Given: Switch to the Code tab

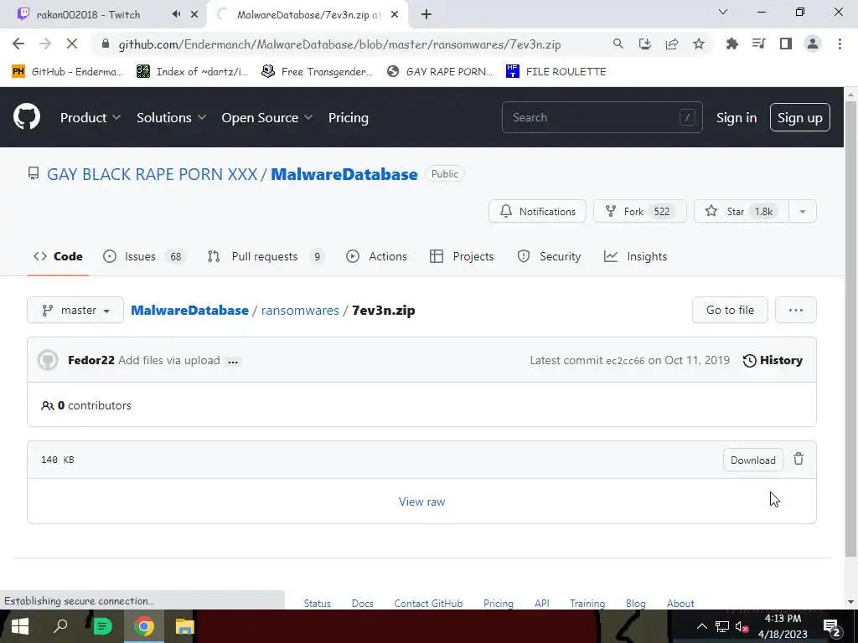Looking at the screenshot, I should [58, 256].
